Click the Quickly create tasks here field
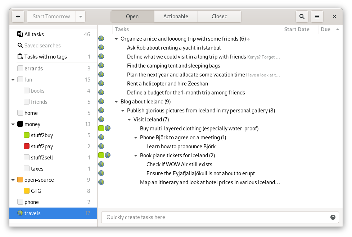Image resolution: width=352 pixels, height=237 pixels. point(220,217)
